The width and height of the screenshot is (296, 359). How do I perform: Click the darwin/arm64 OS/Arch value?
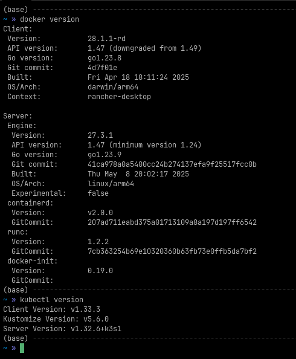(x=113, y=87)
